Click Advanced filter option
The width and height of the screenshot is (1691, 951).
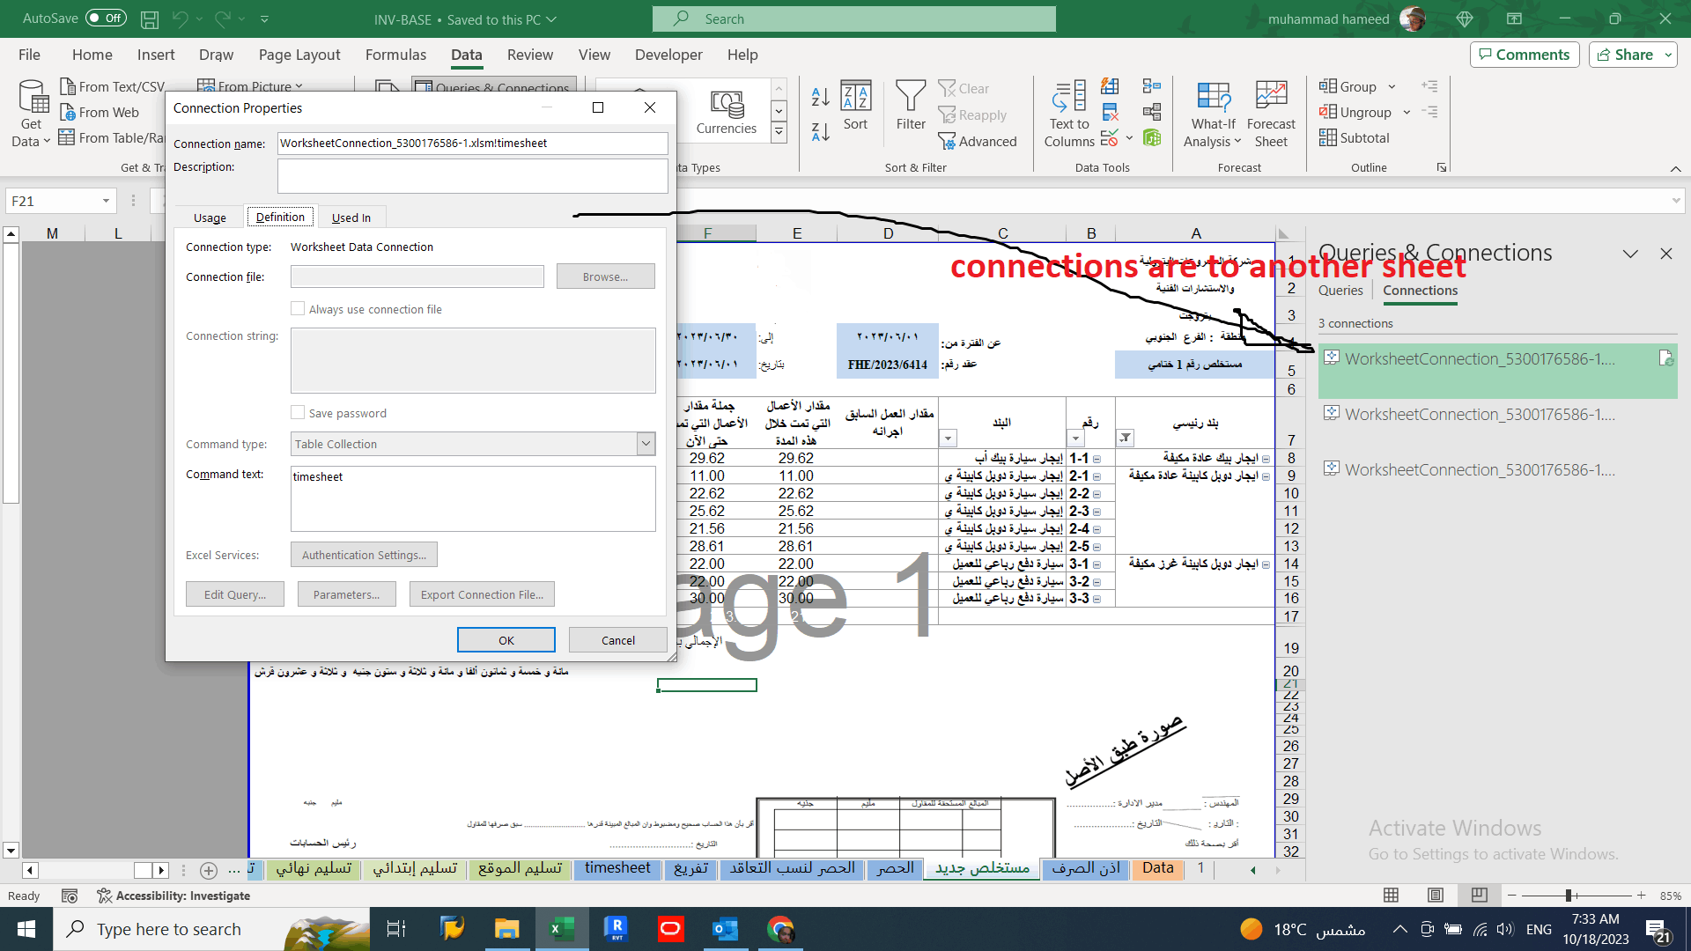pyautogui.click(x=978, y=141)
